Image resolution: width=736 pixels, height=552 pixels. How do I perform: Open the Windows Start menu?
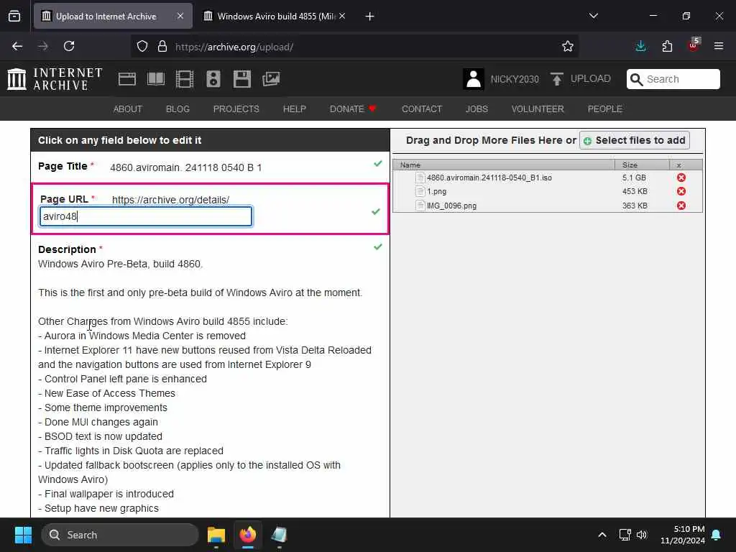tap(23, 535)
